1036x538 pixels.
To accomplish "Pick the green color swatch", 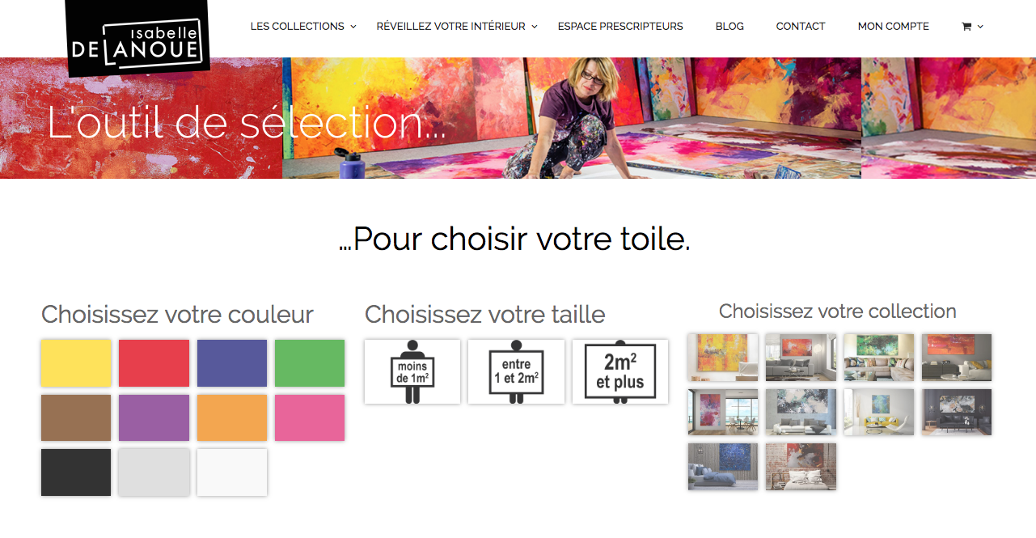I will click(x=310, y=363).
